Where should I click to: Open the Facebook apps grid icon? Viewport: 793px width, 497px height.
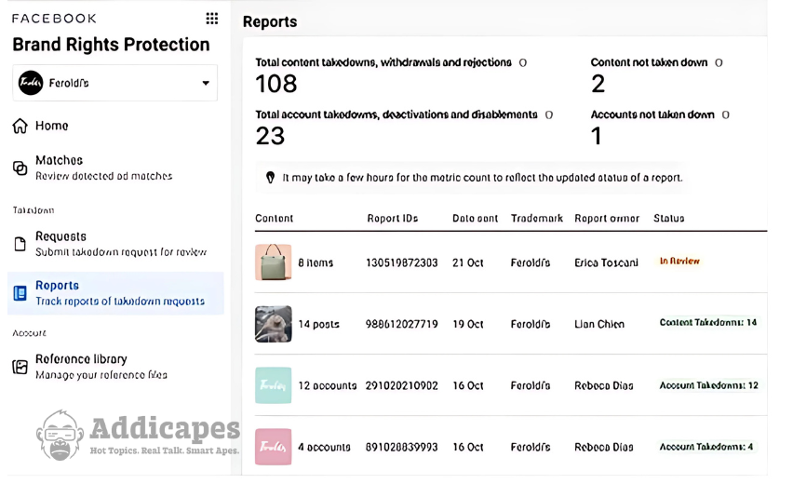212,19
